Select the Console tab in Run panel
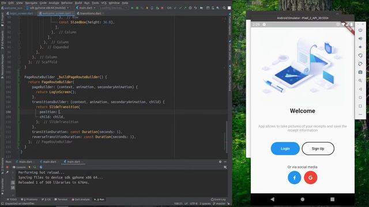 pyautogui.click(x=19, y=167)
